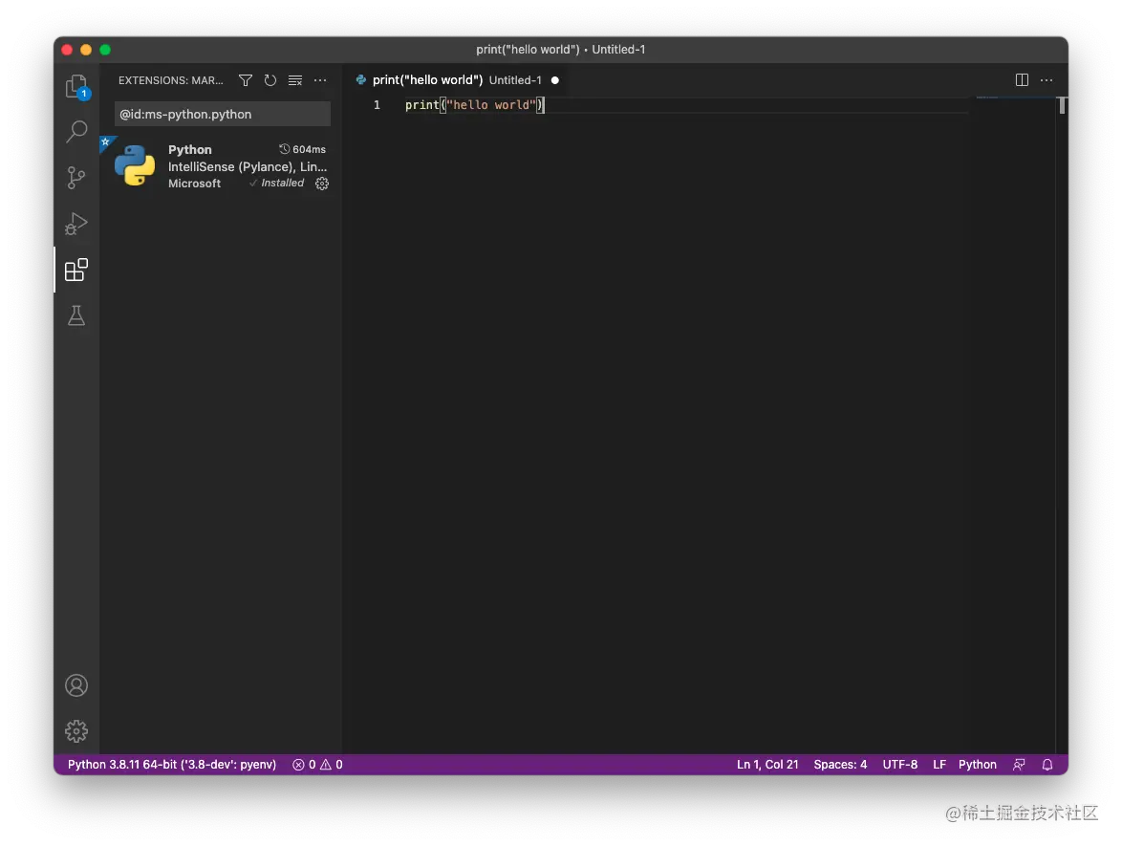Refresh the extensions list
The image size is (1122, 846).
pos(270,80)
